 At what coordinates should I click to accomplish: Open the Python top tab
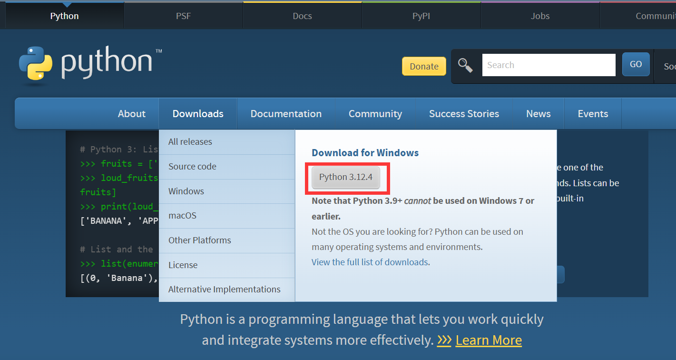click(x=64, y=16)
